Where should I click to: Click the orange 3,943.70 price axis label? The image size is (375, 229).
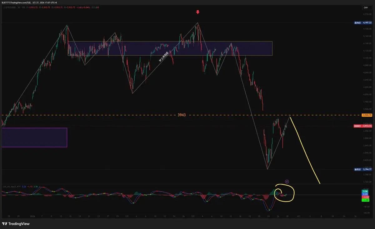tap(367, 115)
